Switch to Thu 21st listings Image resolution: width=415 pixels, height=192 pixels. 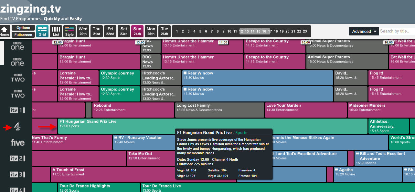pyautogui.click(x=97, y=32)
